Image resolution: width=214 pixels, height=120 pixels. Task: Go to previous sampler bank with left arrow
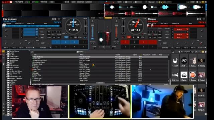point(179,52)
